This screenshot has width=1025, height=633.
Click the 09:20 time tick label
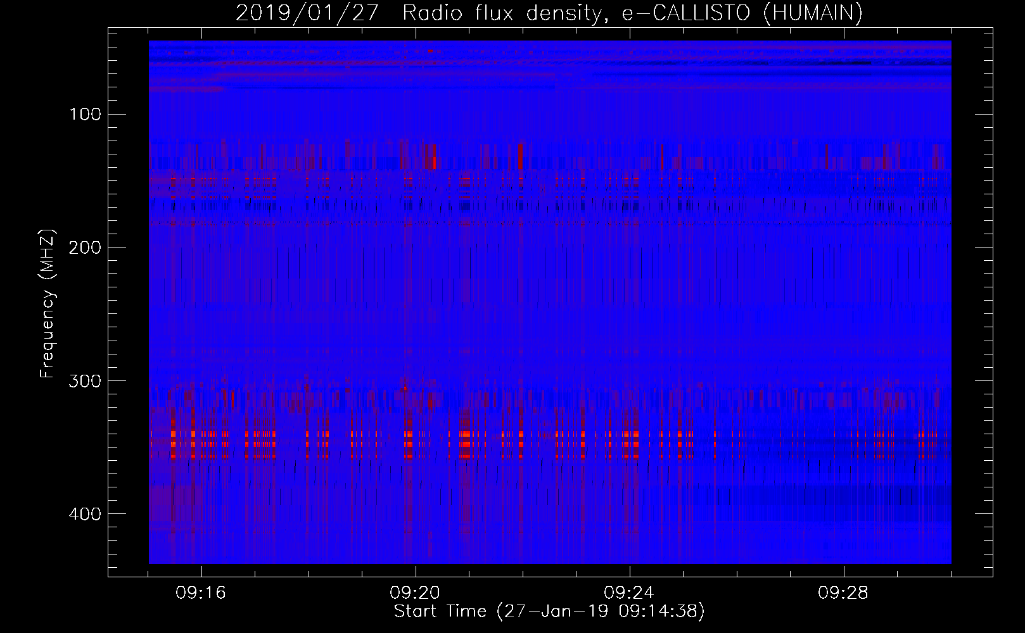pyautogui.click(x=416, y=593)
